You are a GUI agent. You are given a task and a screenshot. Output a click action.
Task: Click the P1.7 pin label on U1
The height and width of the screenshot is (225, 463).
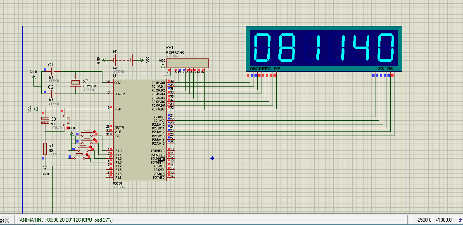pyautogui.click(x=119, y=178)
